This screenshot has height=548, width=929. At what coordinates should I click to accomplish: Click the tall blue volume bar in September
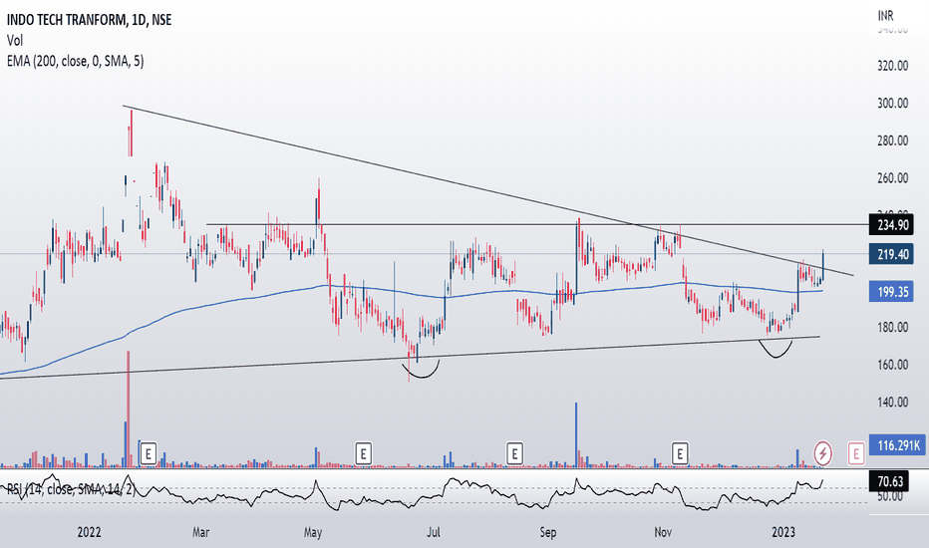tap(576, 434)
